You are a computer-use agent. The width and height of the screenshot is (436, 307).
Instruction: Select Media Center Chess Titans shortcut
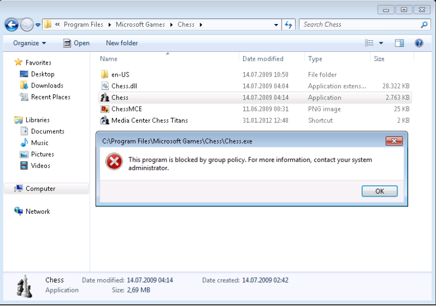tap(149, 121)
